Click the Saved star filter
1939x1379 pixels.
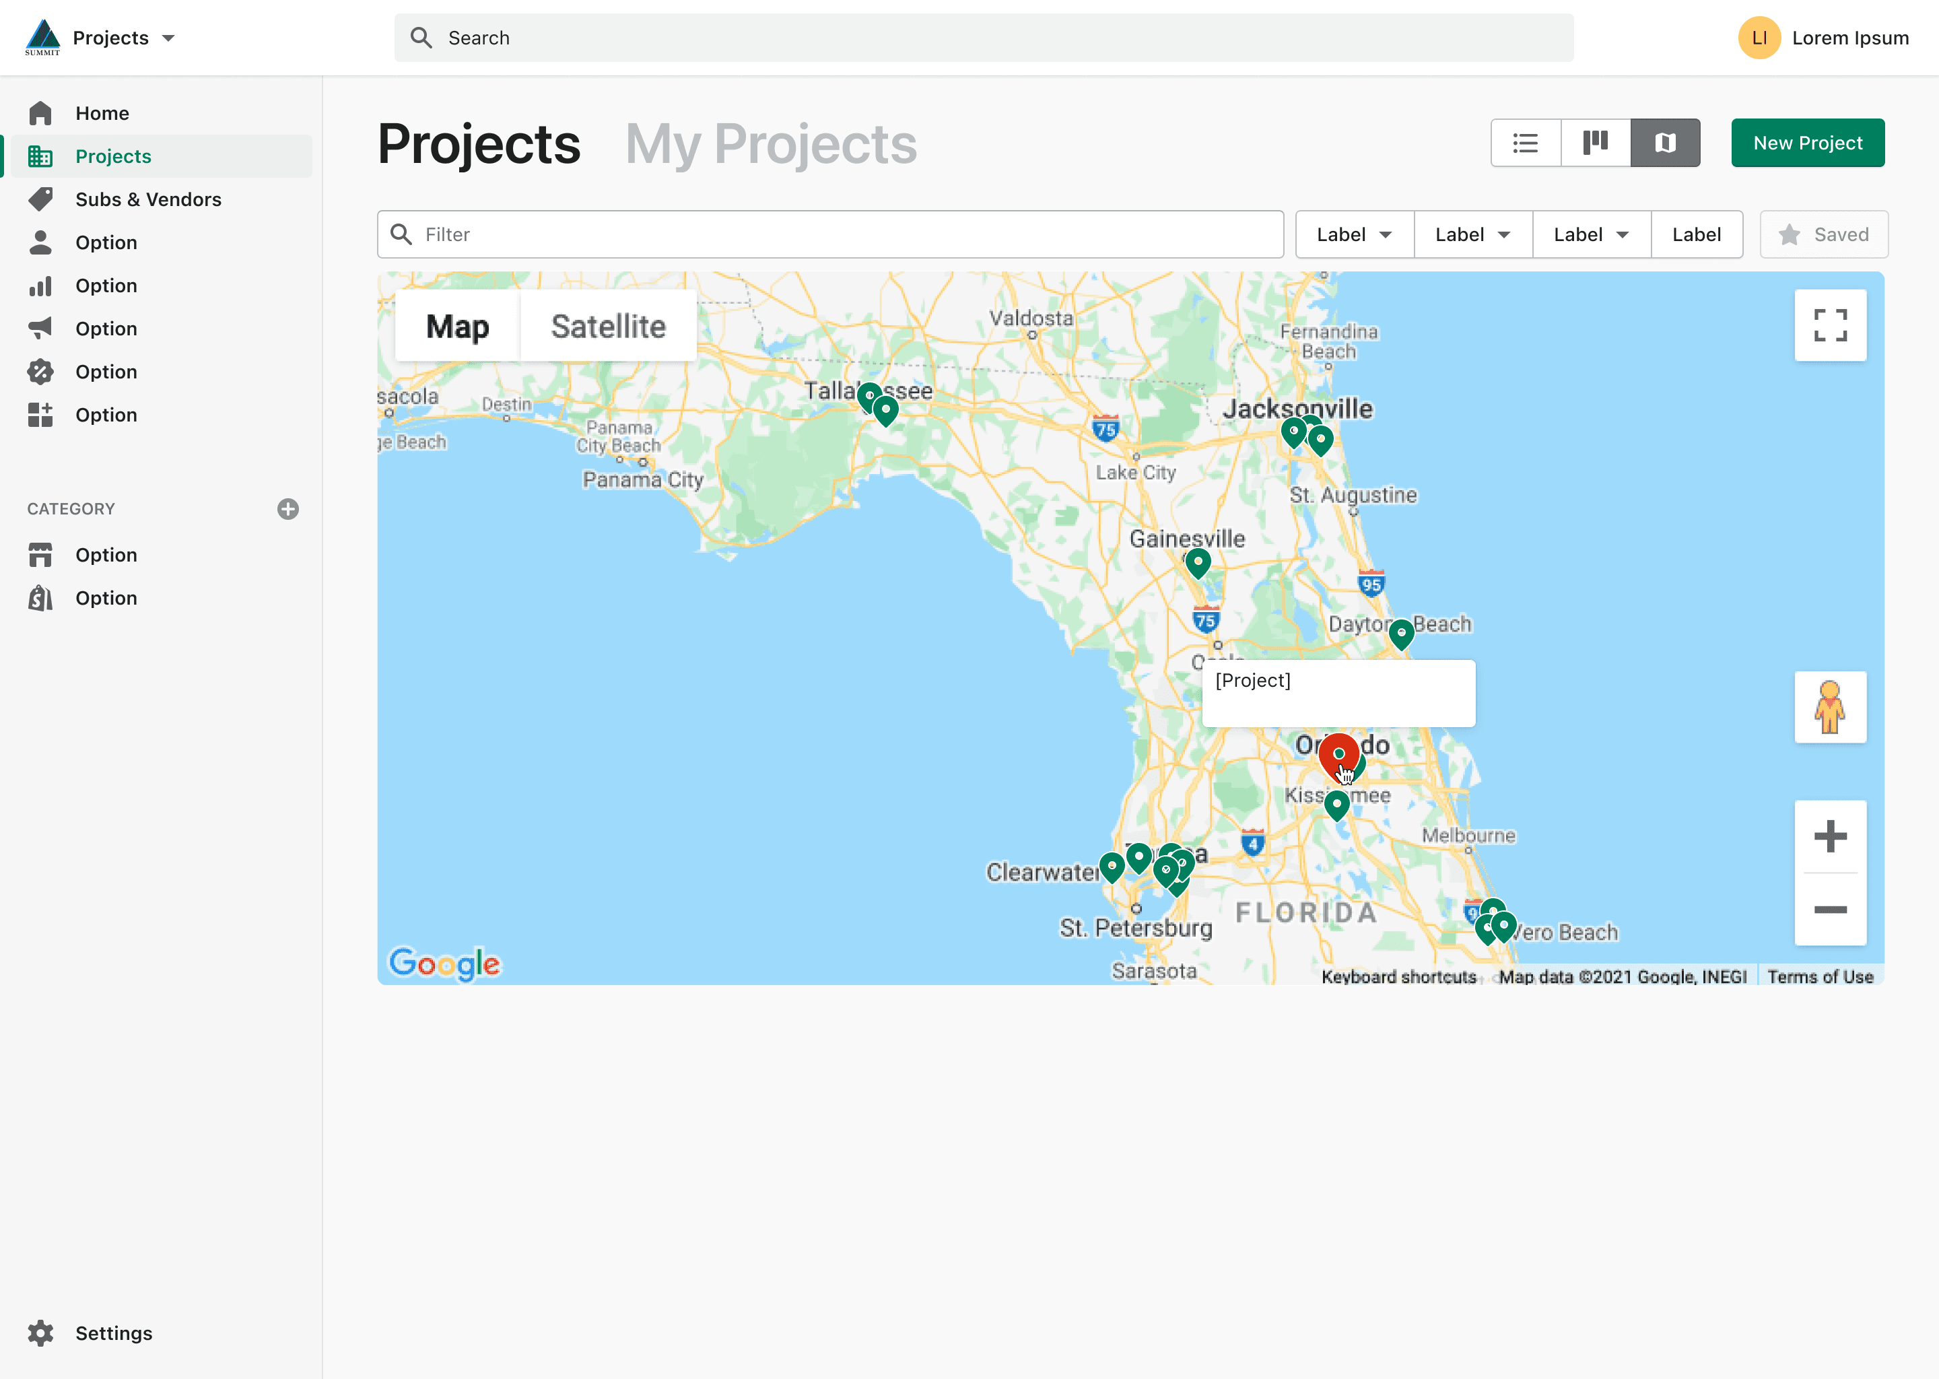click(x=1824, y=234)
